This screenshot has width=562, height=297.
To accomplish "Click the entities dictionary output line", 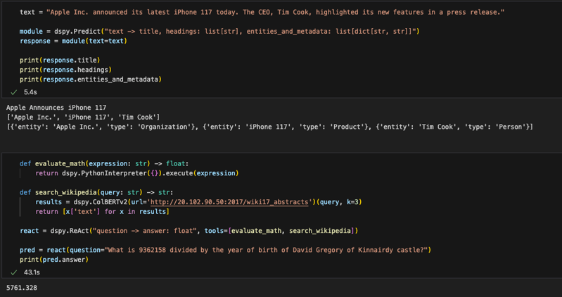I will click(269, 127).
